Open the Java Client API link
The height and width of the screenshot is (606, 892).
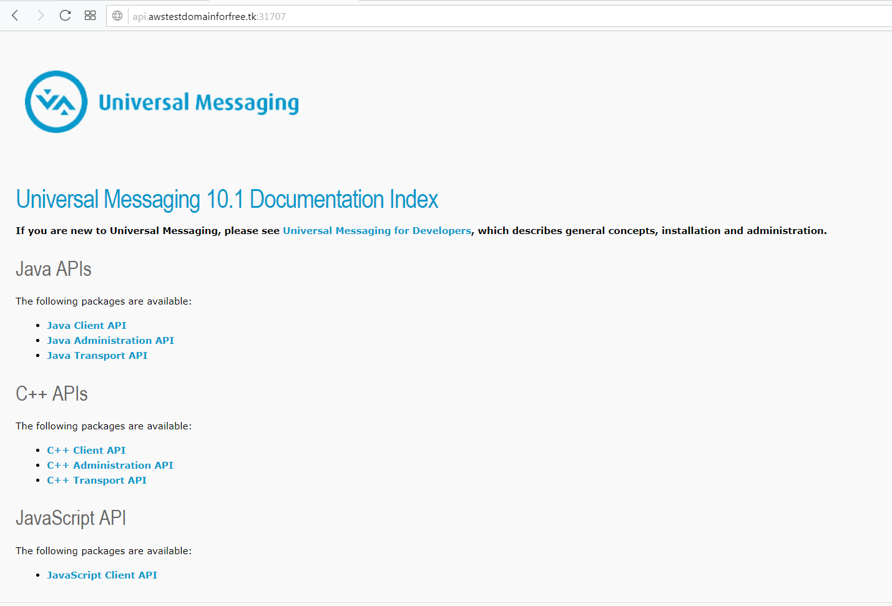coord(87,325)
